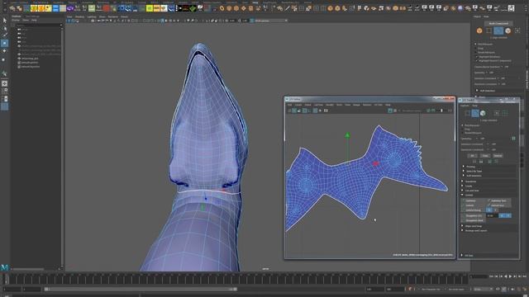Click UV selection icon in Modeling Toolkit
529x297 pixels.
click(517, 31)
